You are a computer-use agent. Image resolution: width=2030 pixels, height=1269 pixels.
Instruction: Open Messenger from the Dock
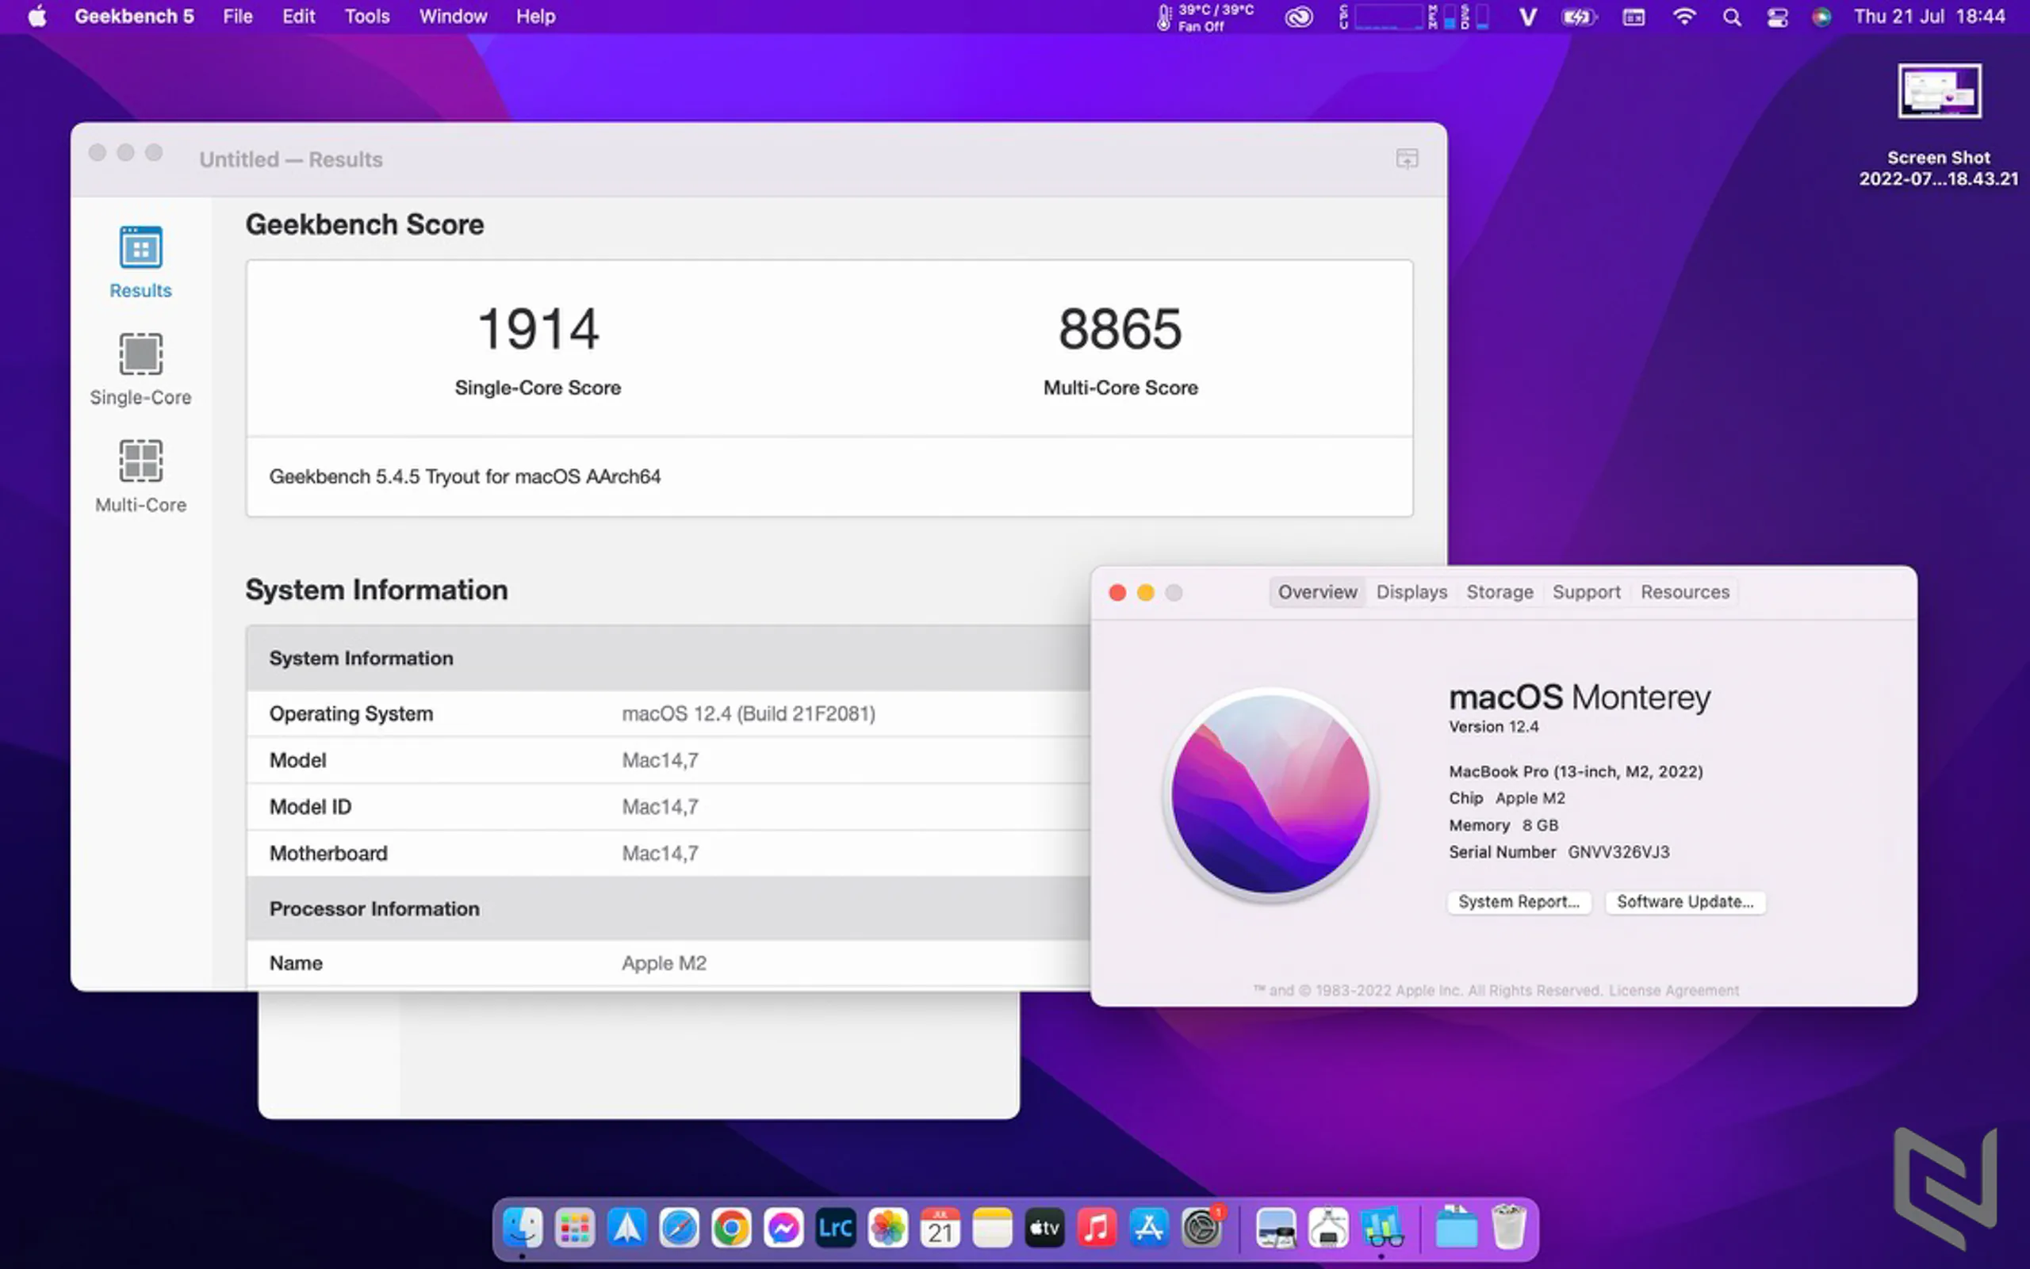783,1228
